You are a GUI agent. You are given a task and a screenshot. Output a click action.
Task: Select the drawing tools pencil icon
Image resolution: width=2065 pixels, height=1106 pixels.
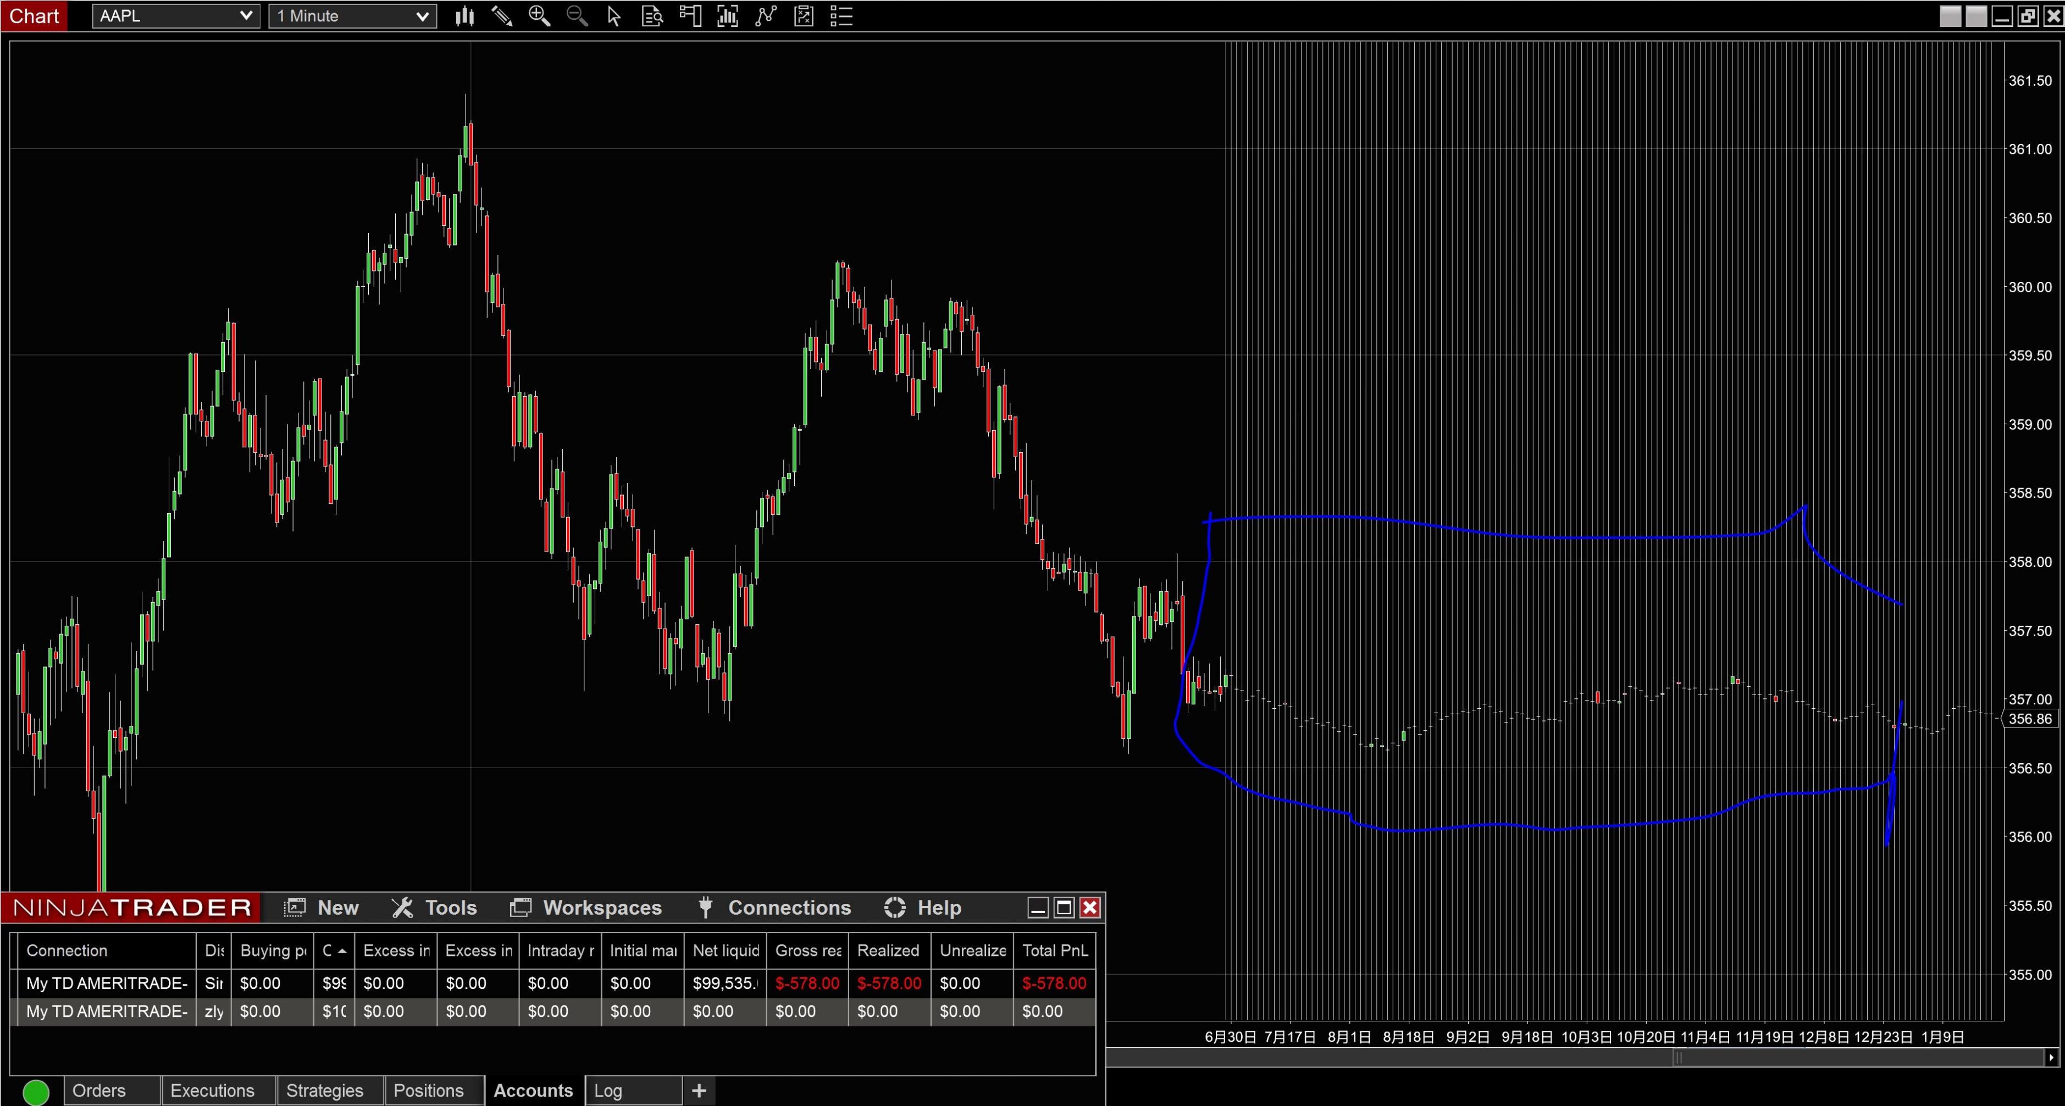(502, 16)
